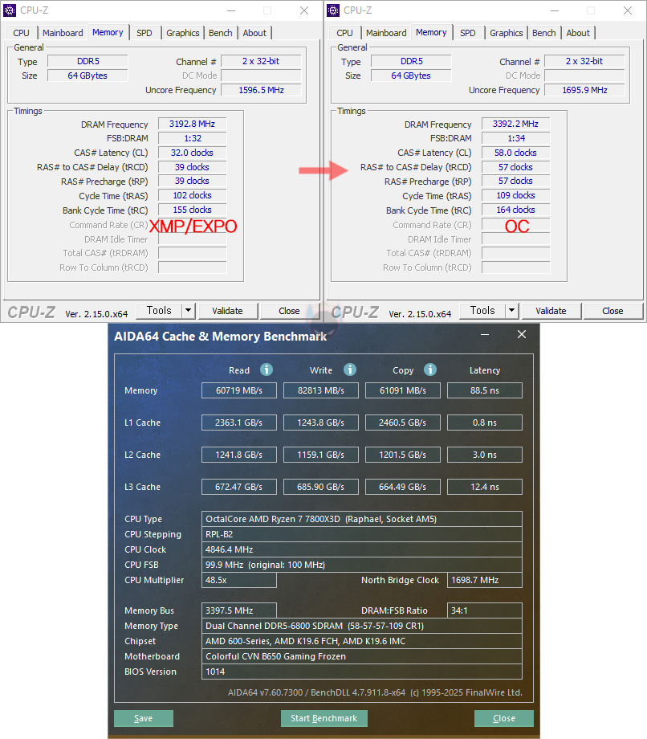Click CPU Clock field 4846.4 MHz
Viewport: 647px width, 739px height.
pos(362,549)
